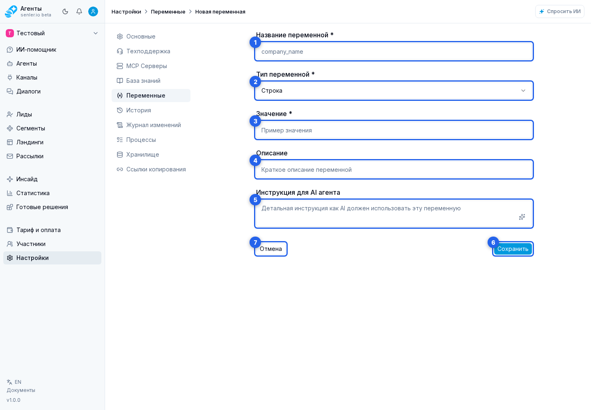Click the Рассылки envelope icon

[10, 156]
